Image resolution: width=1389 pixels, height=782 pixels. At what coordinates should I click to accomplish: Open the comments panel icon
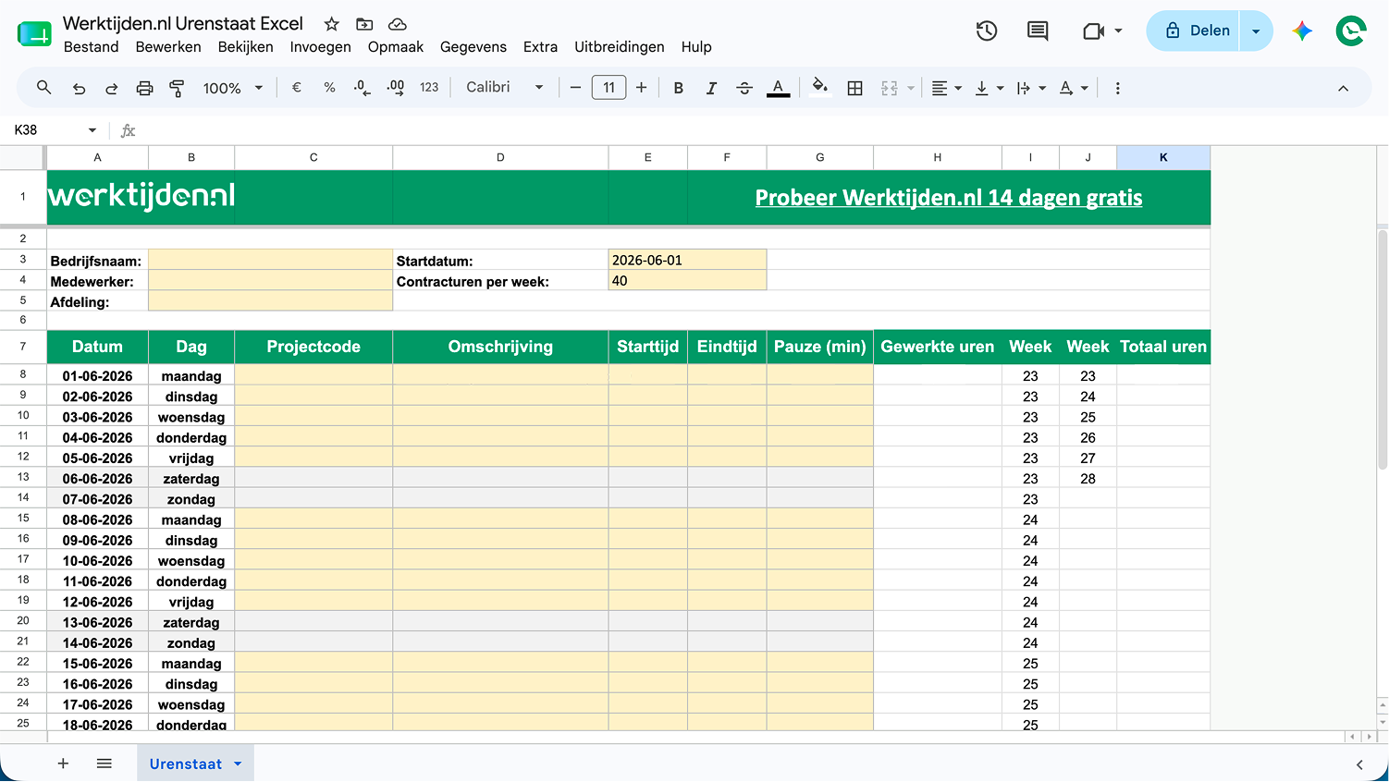1038,31
